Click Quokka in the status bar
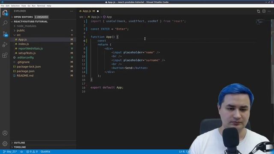Screen dimensions: 274x154 pyautogui.click(x=45, y=151)
